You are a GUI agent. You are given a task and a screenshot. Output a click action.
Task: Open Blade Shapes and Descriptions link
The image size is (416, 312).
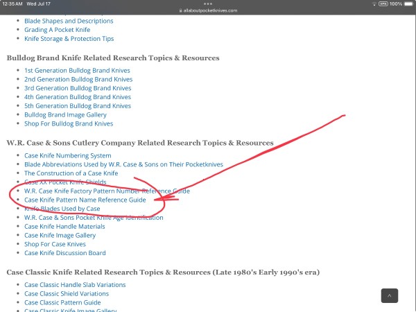(x=69, y=21)
